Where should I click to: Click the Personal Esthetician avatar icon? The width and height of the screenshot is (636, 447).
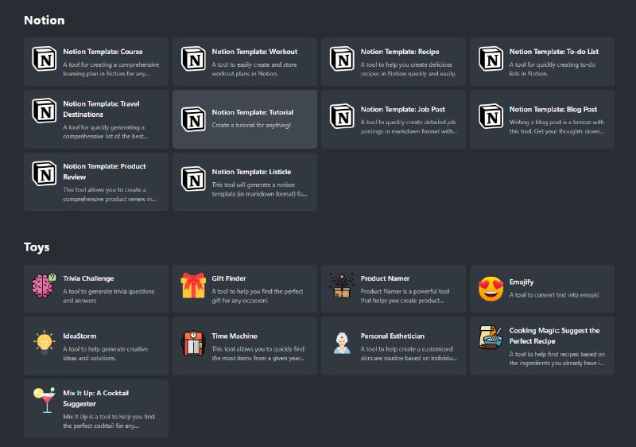click(x=342, y=344)
